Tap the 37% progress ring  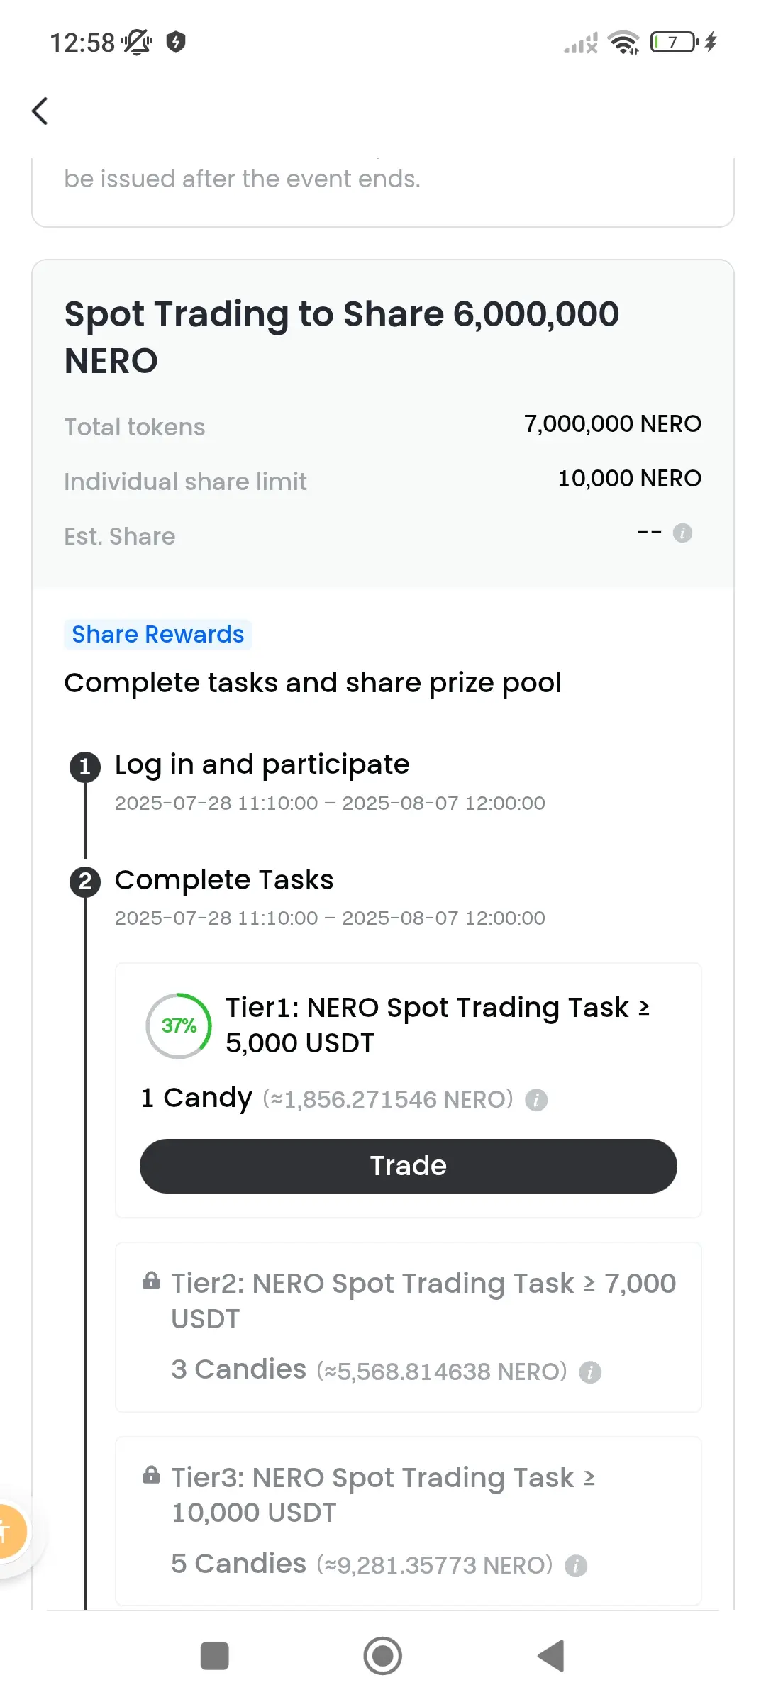[x=179, y=1025]
